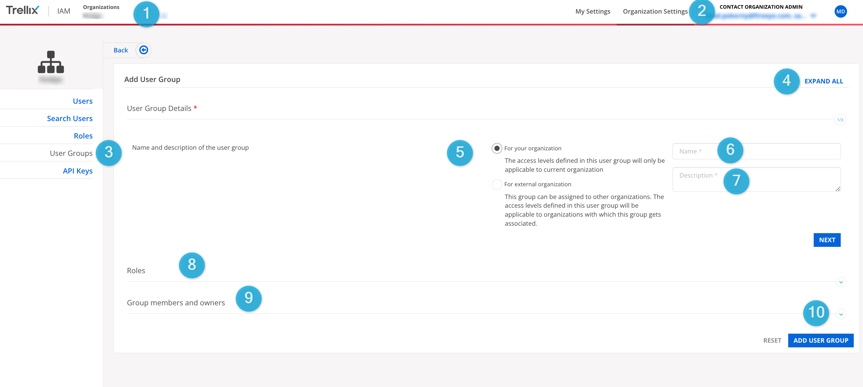This screenshot has height=387, width=863.
Task: Navigate to Search Users in the sidebar
Action: tap(69, 118)
